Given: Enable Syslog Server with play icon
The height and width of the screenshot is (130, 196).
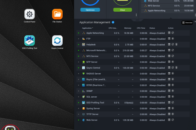Looking at the screenshot, I should 173,108.
